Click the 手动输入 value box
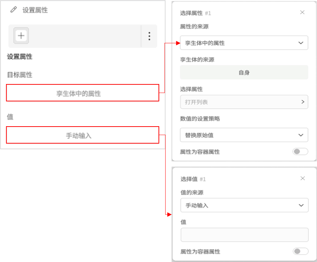The image size is (317, 262). tap(82, 135)
